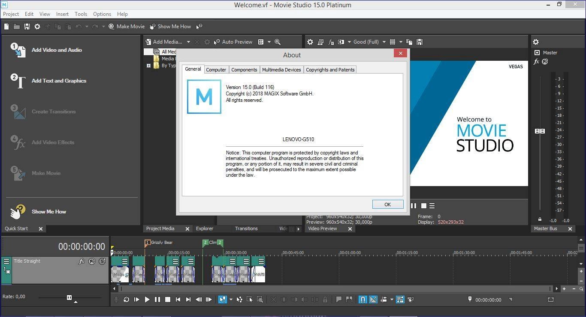Toggle the Master Bus fader lock icon
The image size is (586, 317).
tap(540, 219)
